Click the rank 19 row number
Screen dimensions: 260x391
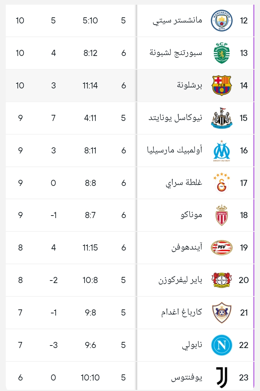point(244,248)
